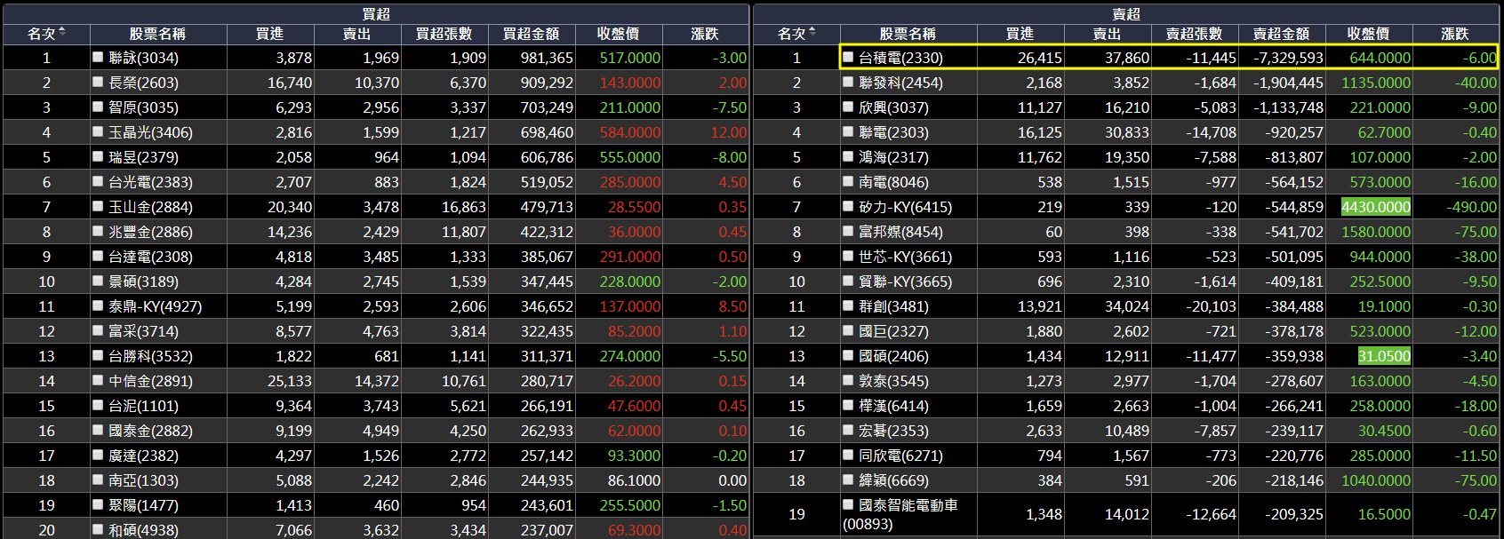Viewport: 1504px width, 539px height.
Task: Open stock 廣達(2382)
Action: pyautogui.click(x=143, y=456)
